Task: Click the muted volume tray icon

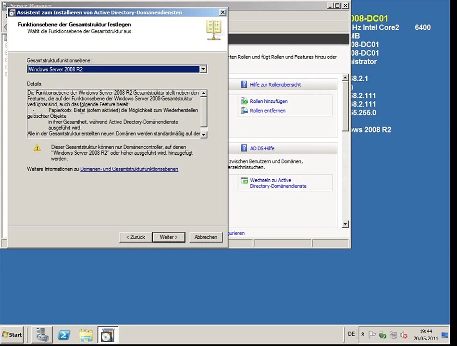Action: (404, 335)
